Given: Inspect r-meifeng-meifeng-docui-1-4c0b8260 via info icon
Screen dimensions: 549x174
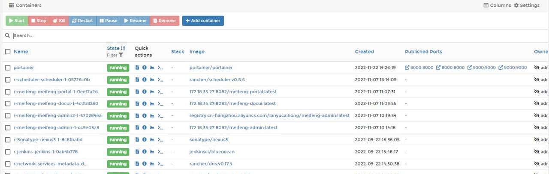Looking at the screenshot, I should 145,103.
